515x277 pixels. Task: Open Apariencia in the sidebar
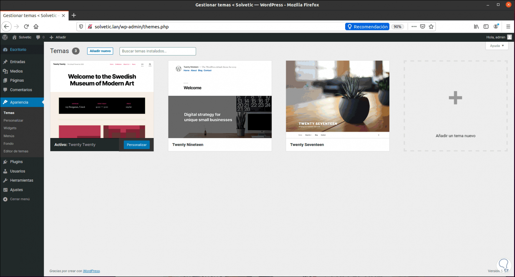pos(22,102)
